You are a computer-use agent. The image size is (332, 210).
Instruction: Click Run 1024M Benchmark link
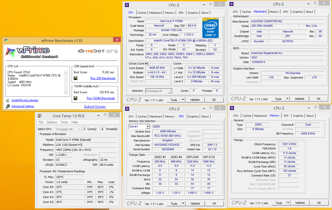pos(101,98)
